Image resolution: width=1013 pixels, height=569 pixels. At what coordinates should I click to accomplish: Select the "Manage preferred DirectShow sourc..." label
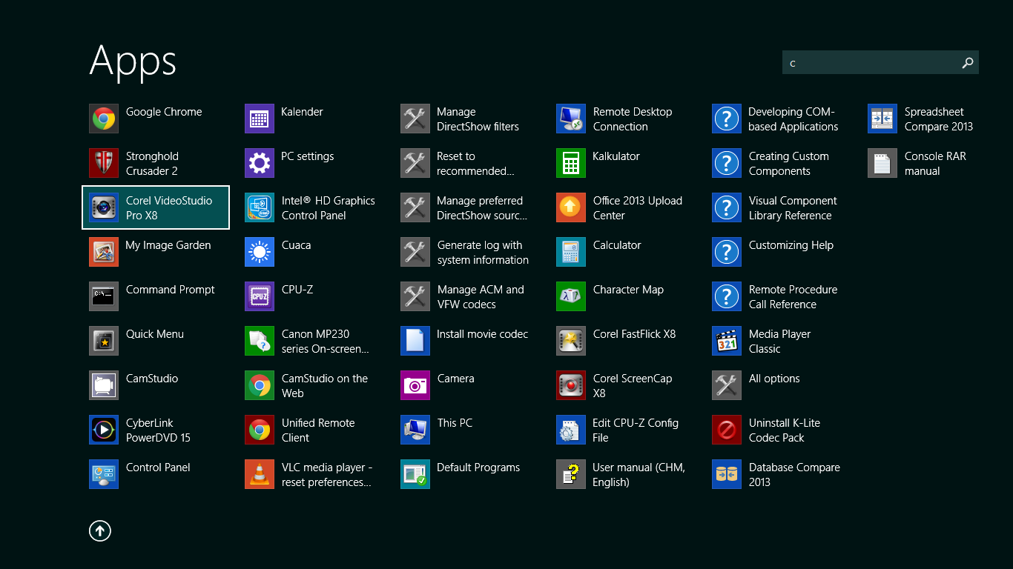pyautogui.click(x=482, y=208)
